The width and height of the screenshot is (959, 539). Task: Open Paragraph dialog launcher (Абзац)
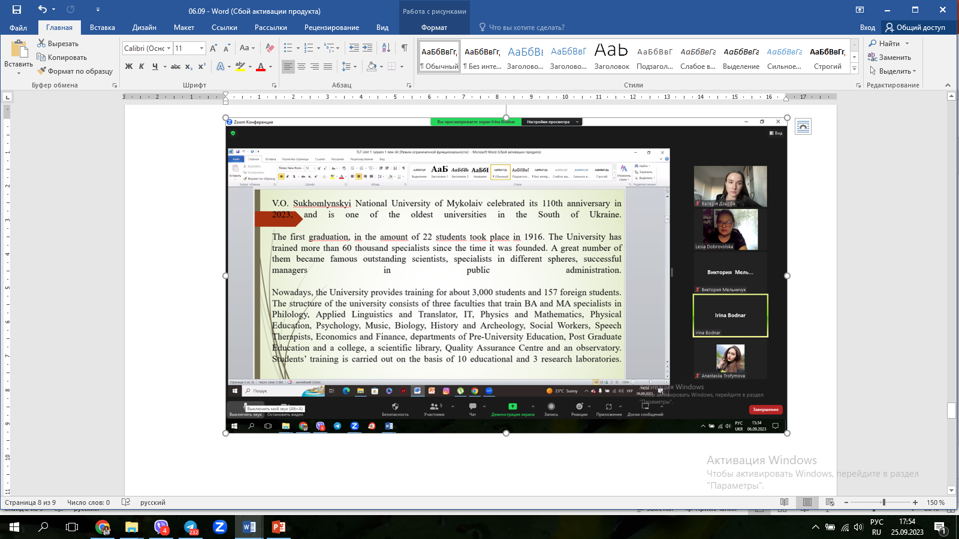click(x=409, y=85)
